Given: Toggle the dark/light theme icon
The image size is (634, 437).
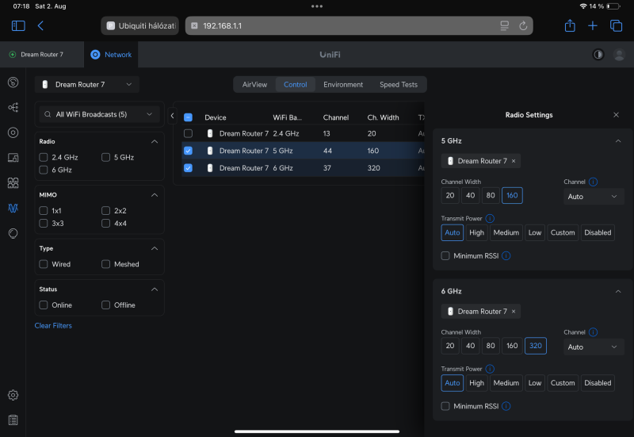Looking at the screenshot, I should click(x=598, y=54).
